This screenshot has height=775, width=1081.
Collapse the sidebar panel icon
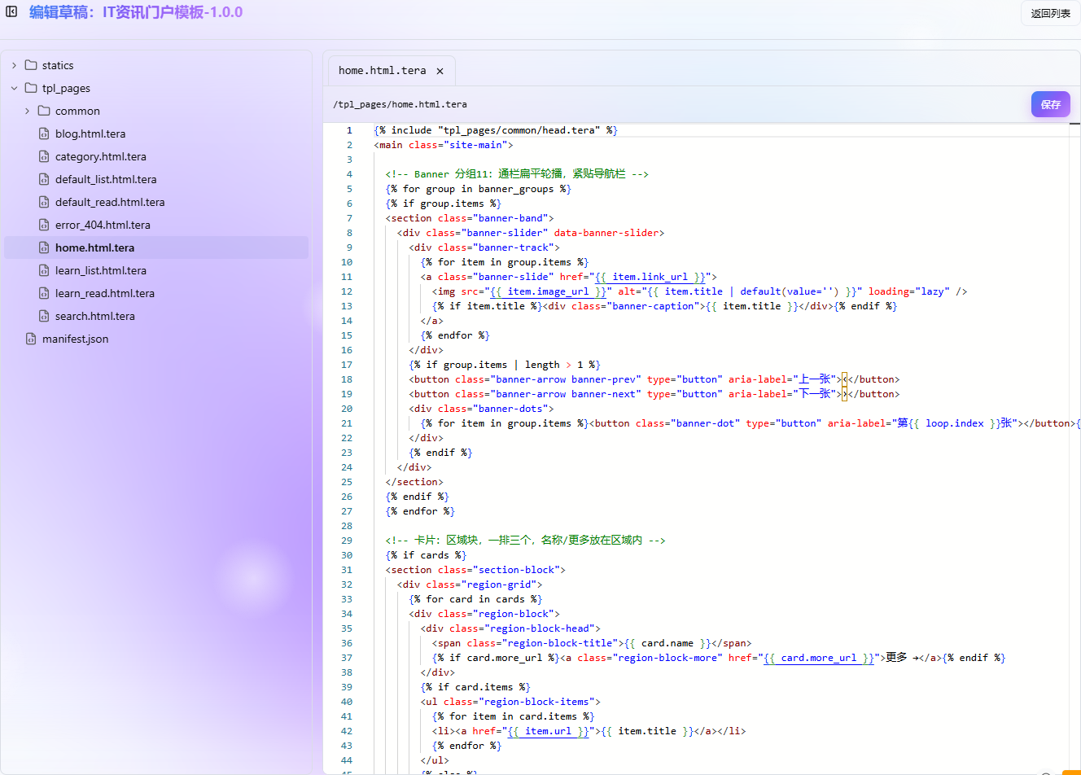tap(11, 11)
